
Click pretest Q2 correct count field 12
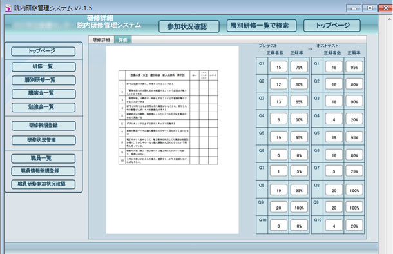(278, 84)
